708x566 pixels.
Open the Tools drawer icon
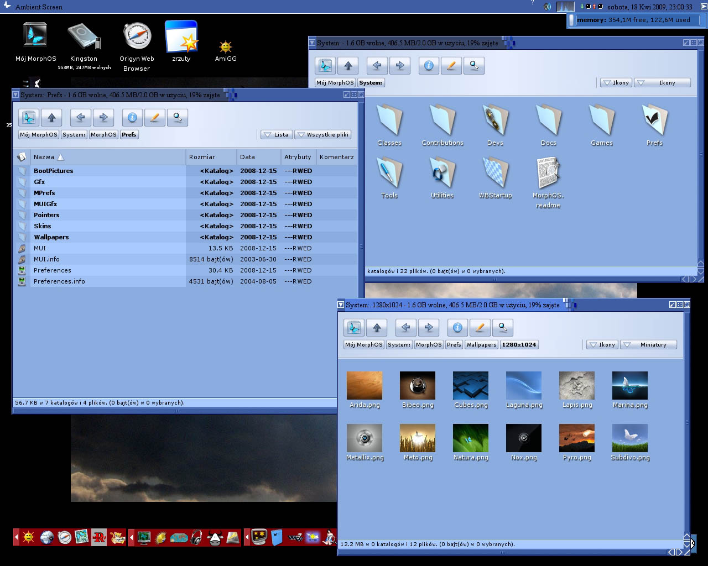pos(389,177)
